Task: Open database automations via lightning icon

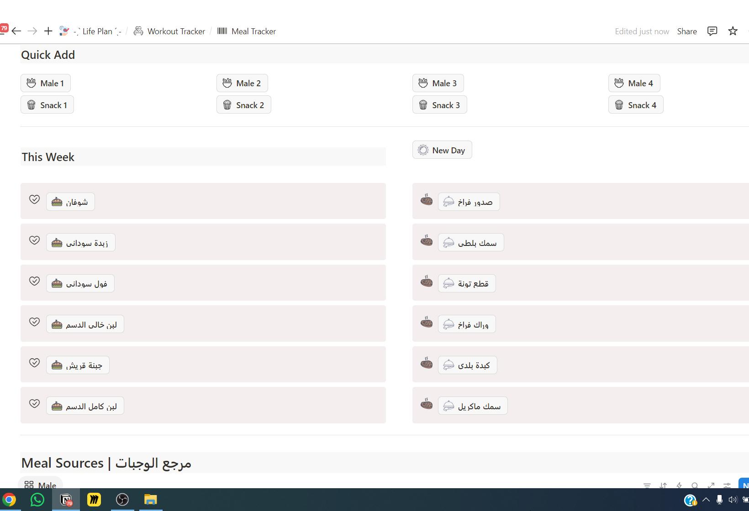Action: [x=679, y=485]
